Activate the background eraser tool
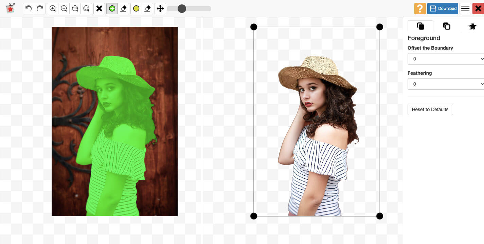 [x=147, y=8]
